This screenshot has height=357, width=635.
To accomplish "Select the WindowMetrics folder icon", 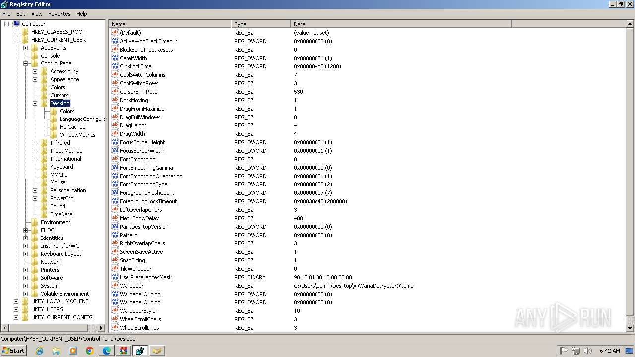I will [54, 135].
